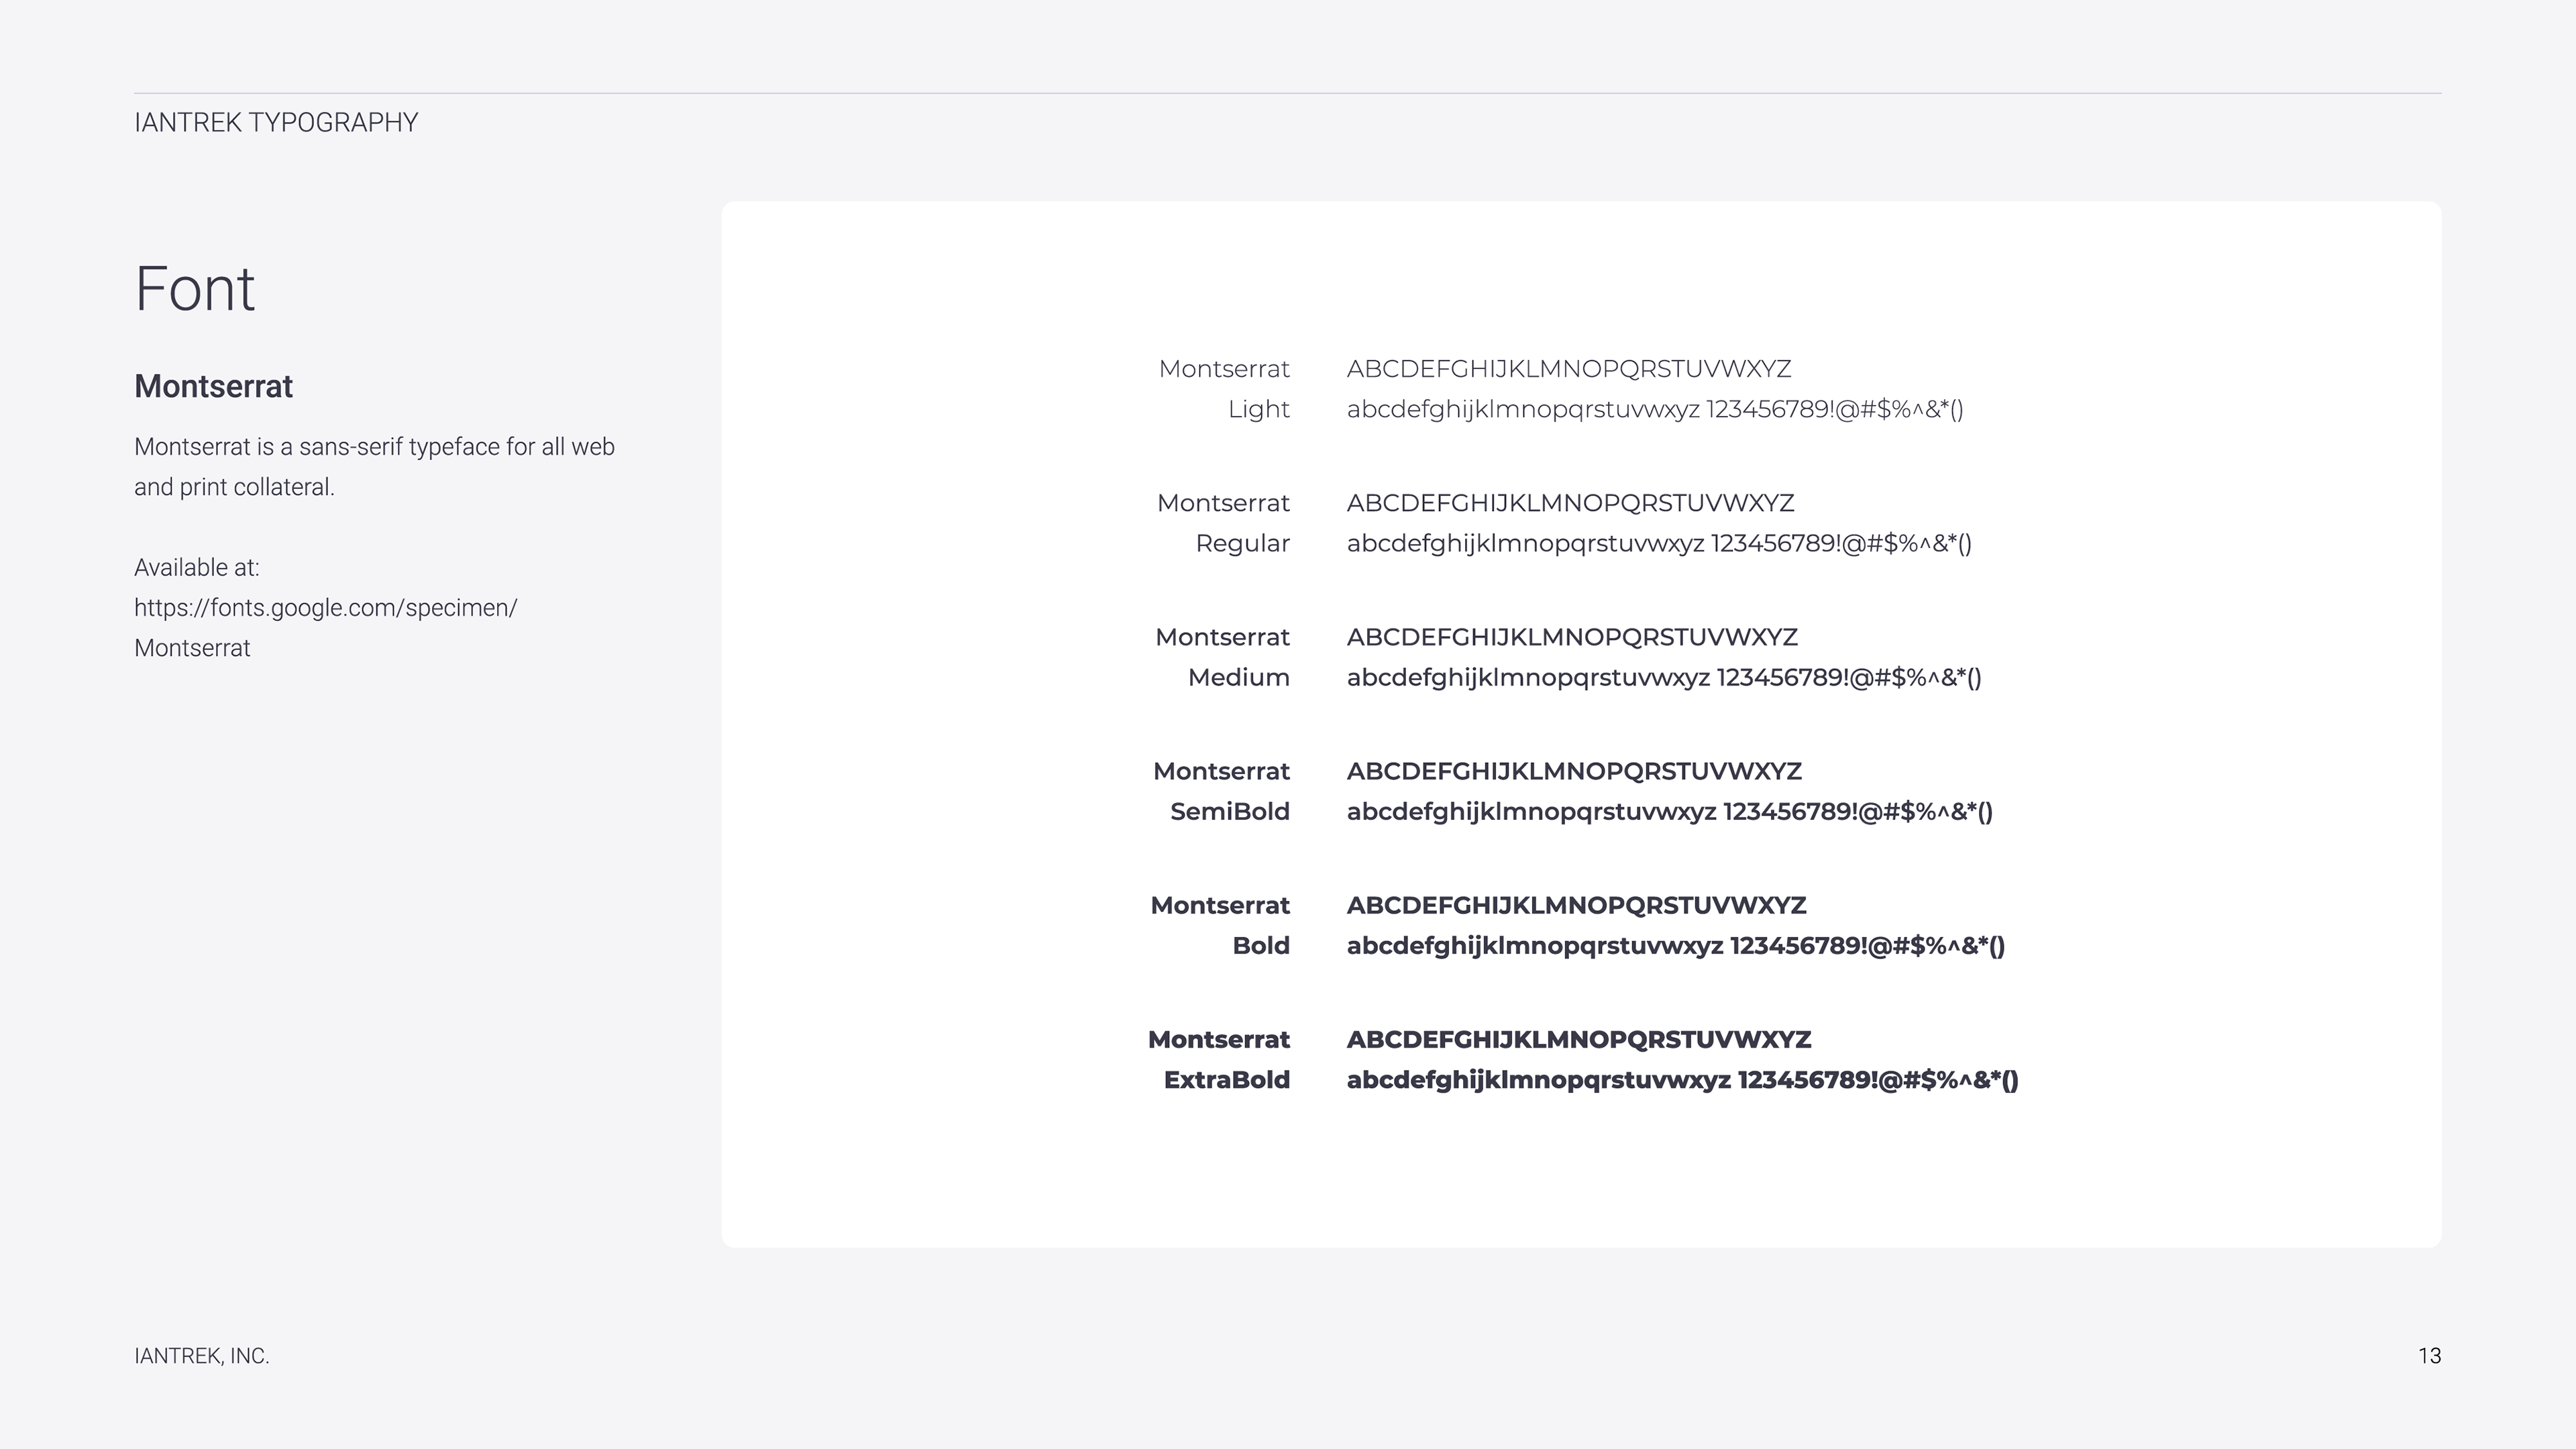The height and width of the screenshot is (1449, 2576).
Task: Click the 'Available at:' label
Action: pos(197,567)
